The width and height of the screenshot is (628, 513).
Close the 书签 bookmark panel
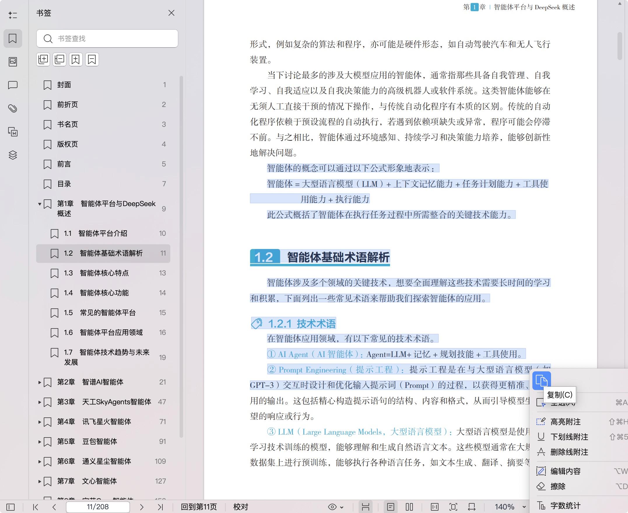(171, 13)
